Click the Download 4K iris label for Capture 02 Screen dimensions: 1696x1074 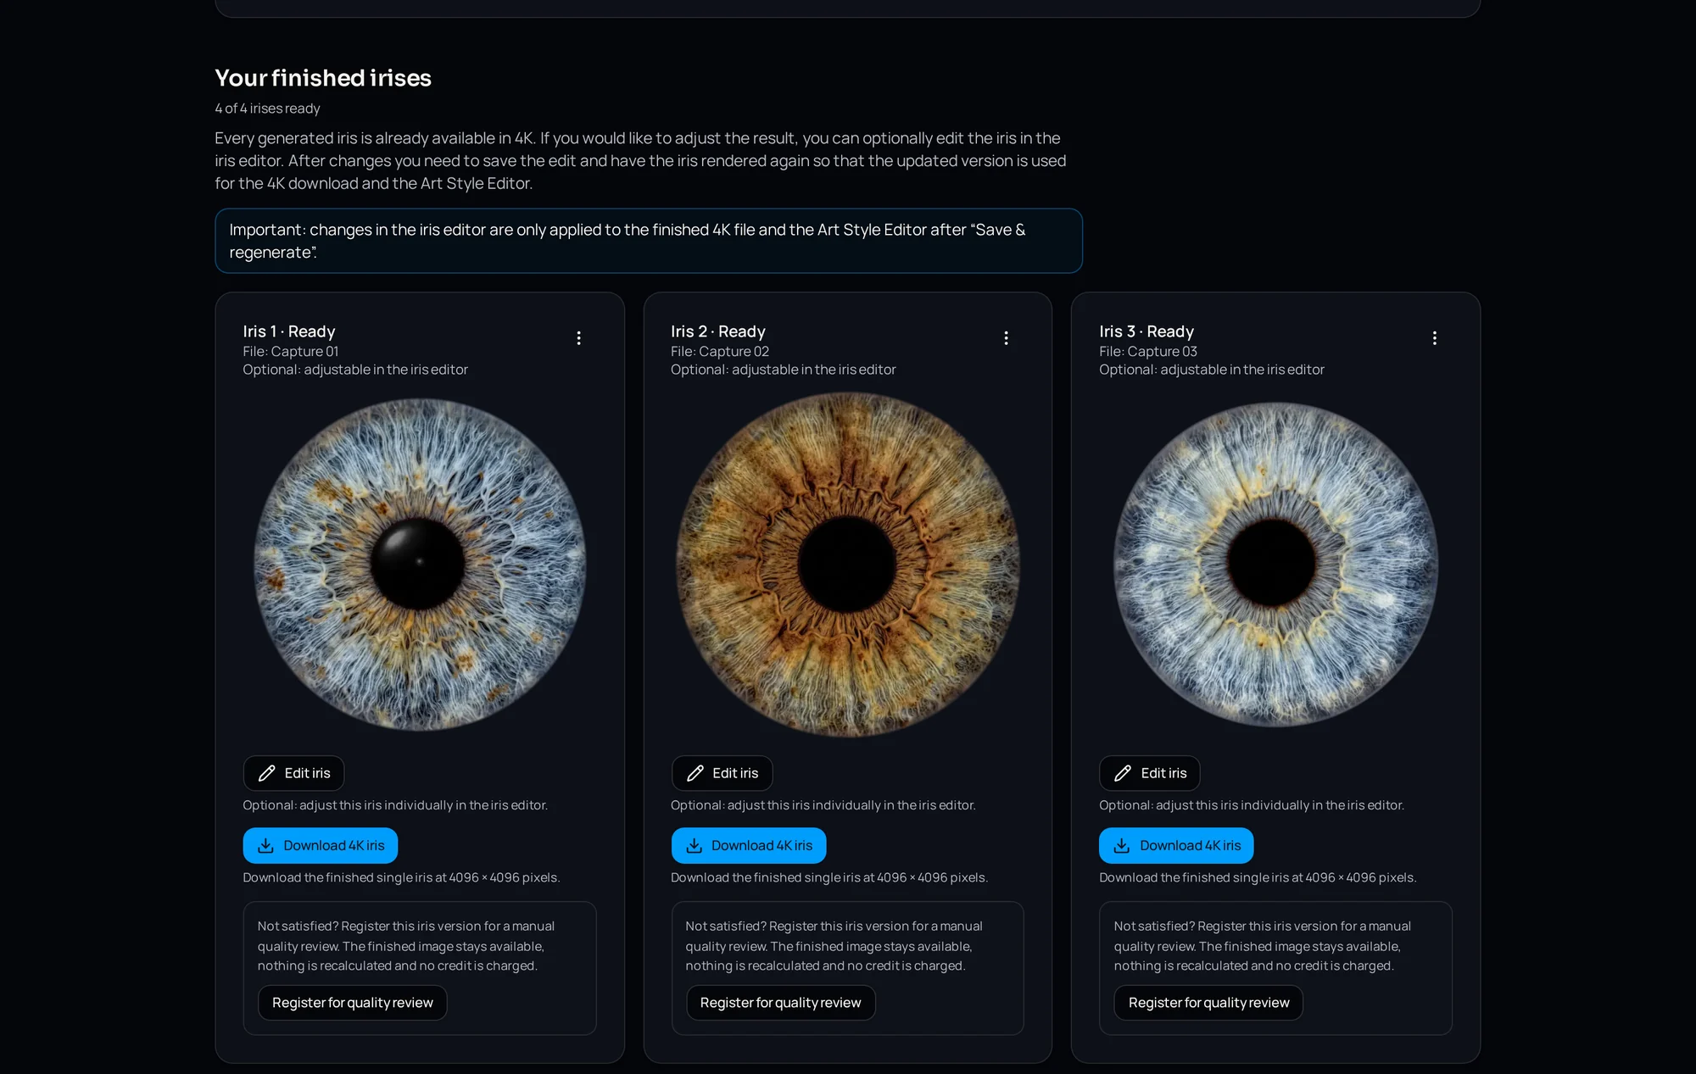point(762,846)
